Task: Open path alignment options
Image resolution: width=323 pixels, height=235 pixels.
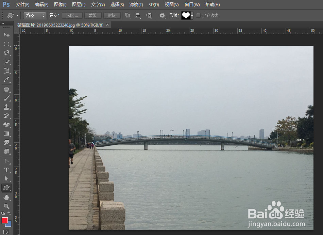Action: 138,15
